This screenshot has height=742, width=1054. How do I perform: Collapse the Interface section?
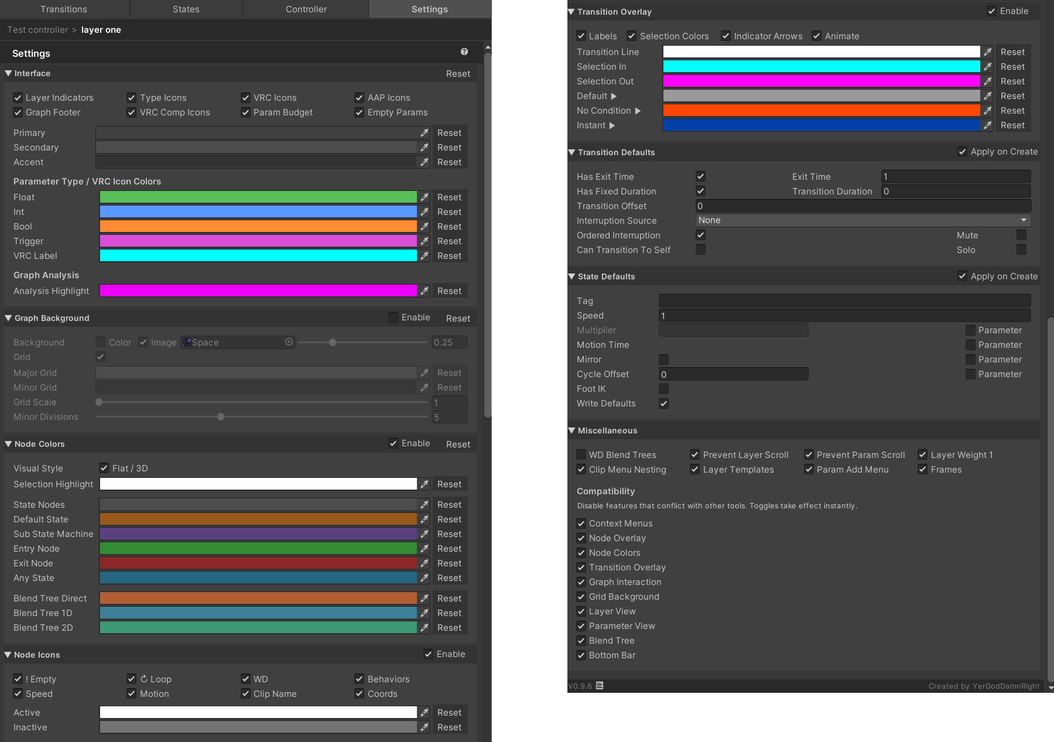pyautogui.click(x=8, y=73)
